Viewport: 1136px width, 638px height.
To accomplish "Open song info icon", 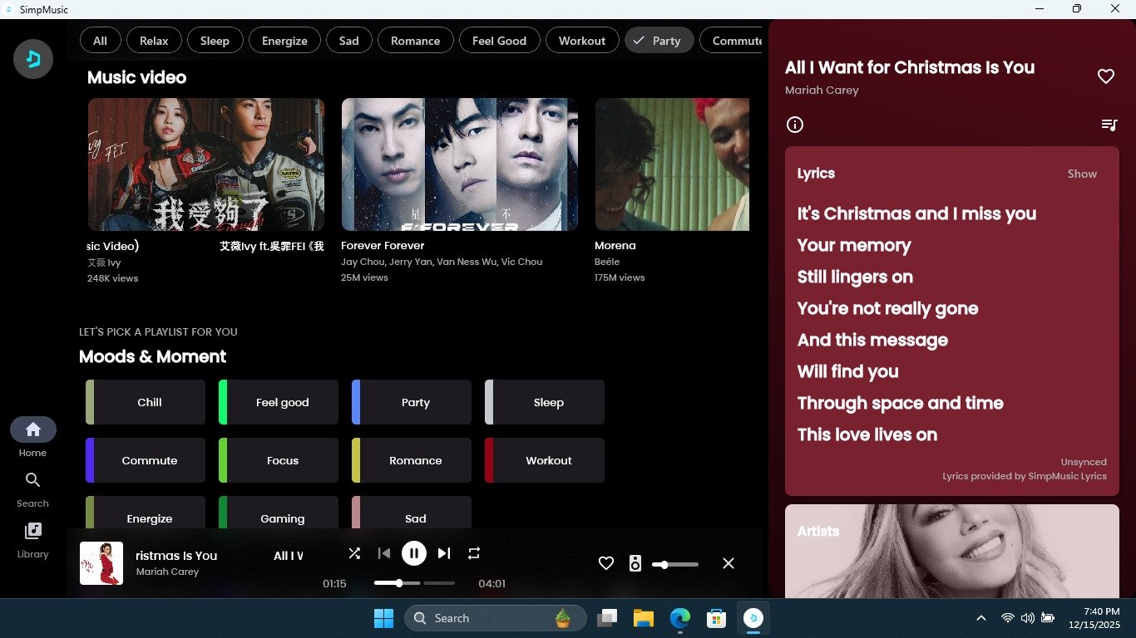I will click(795, 125).
